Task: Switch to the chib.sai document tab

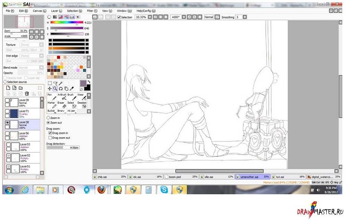Action: click(x=110, y=177)
